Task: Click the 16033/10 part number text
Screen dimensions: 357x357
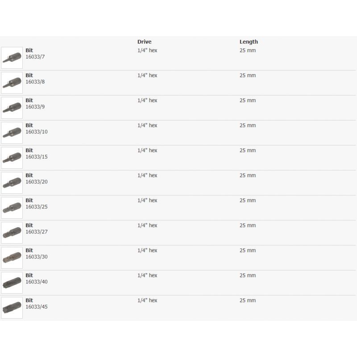Action: tap(37, 132)
